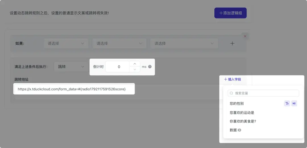Screen dimensions: 307x148
Task: Select the 您的性别 variable
Action: [237, 104]
